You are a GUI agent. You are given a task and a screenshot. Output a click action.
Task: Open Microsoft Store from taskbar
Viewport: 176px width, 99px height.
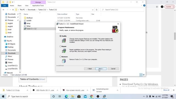(79, 97)
